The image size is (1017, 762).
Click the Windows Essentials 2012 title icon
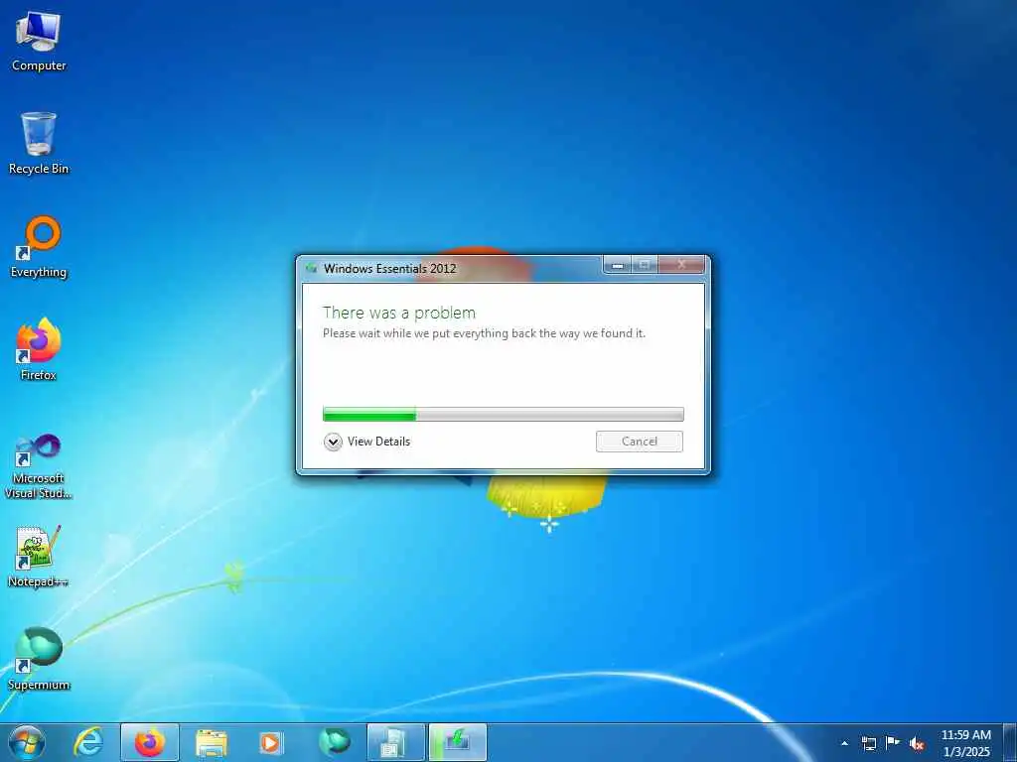click(311, 268)
